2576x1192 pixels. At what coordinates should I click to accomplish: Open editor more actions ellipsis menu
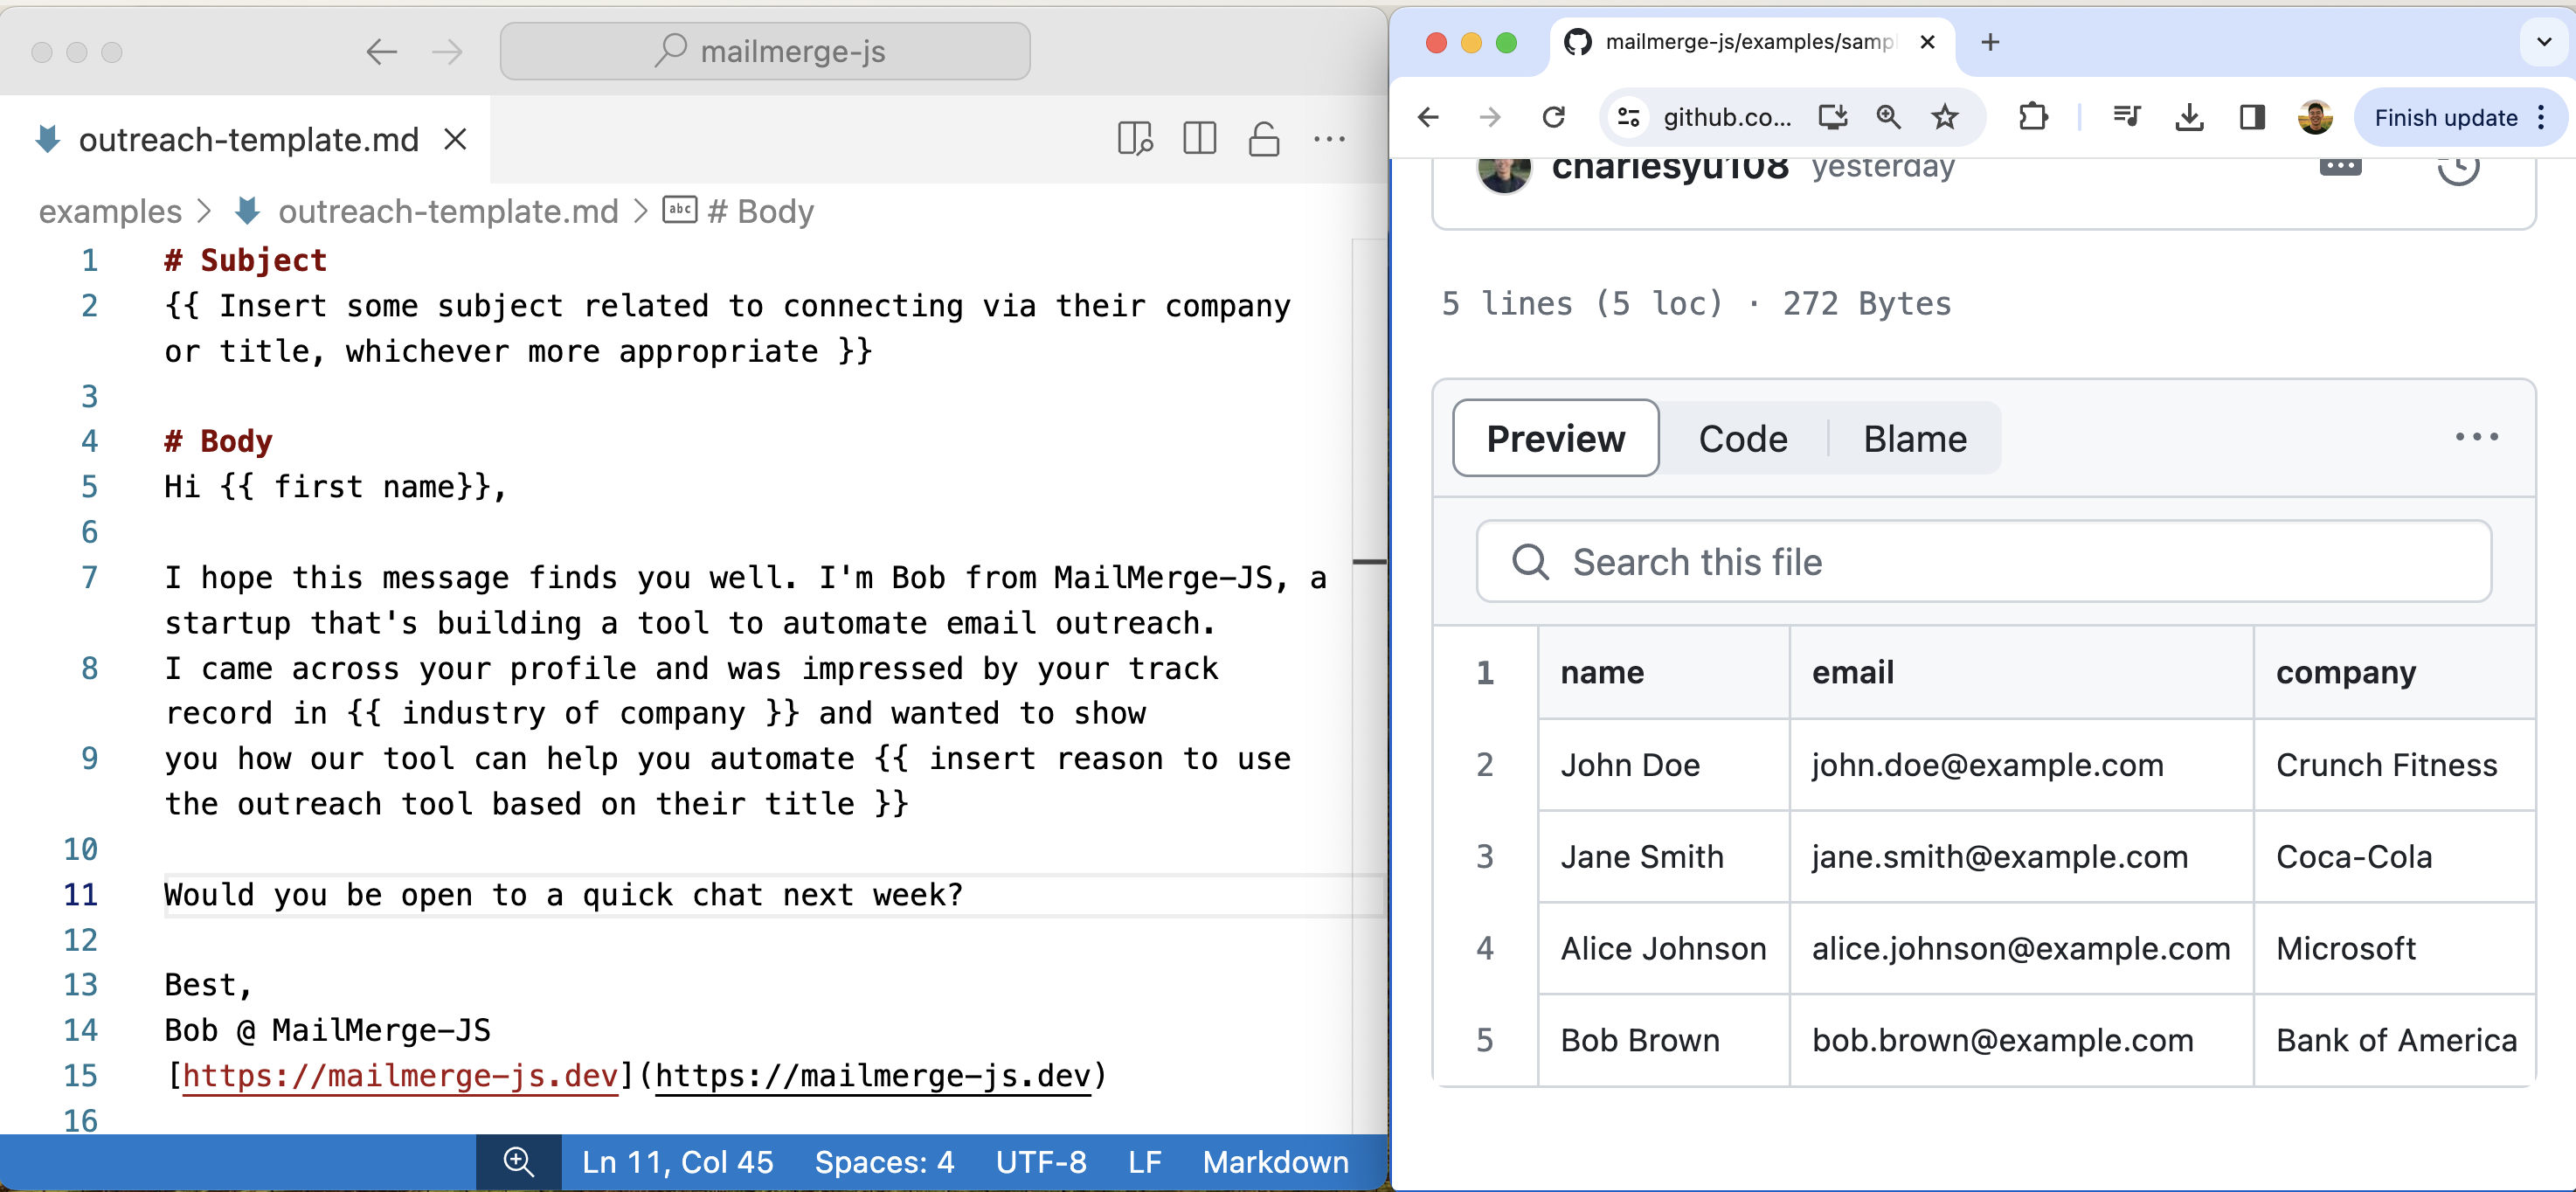(x=1329, y=139)
